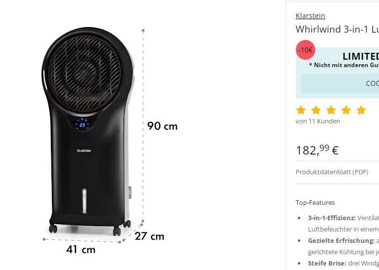Click the LIMITED offer banner heading
Image resolution: width=379 pixels, height=270 pixels.
coord(361,57)
